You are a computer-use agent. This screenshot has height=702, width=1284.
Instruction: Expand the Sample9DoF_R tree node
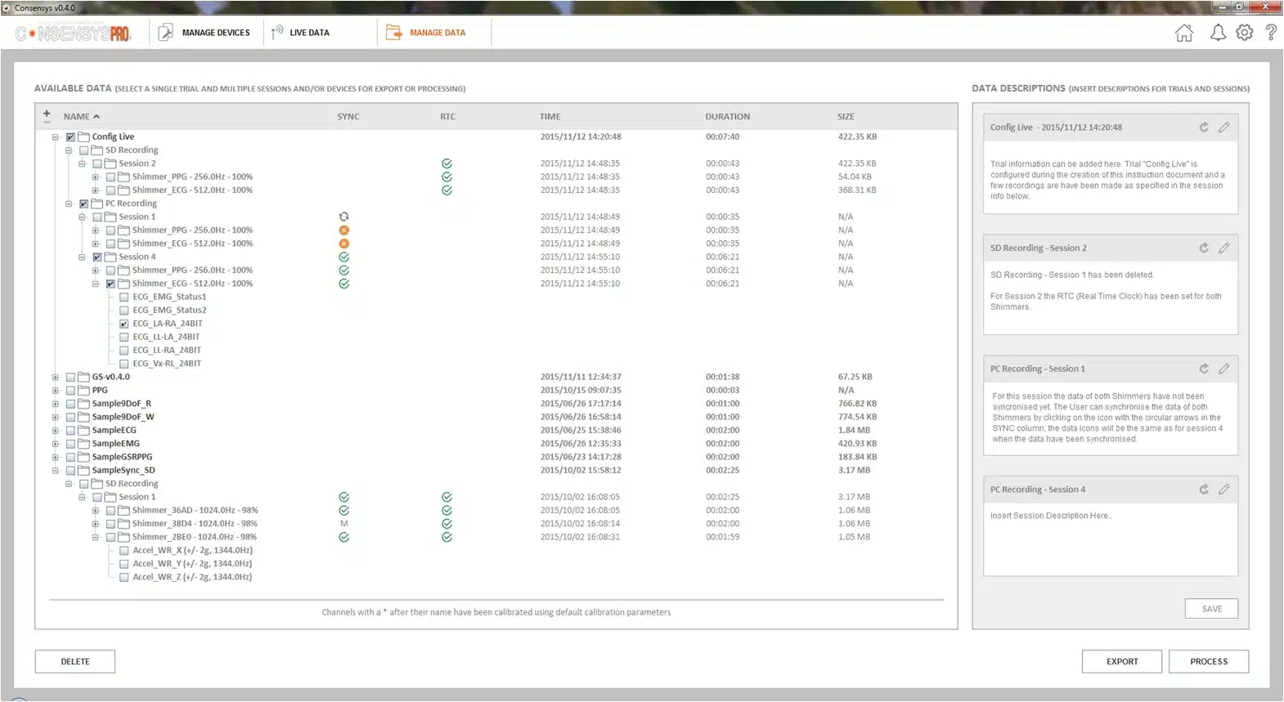(x=56, y=404)
